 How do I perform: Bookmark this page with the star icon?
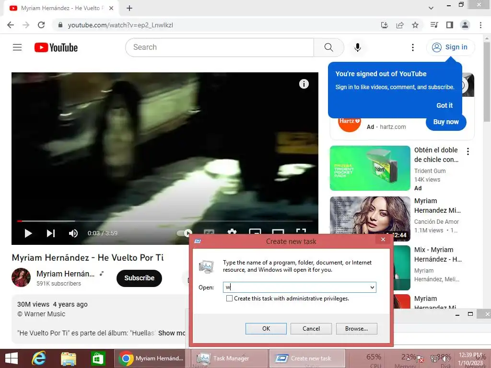(x=415, y=25)
